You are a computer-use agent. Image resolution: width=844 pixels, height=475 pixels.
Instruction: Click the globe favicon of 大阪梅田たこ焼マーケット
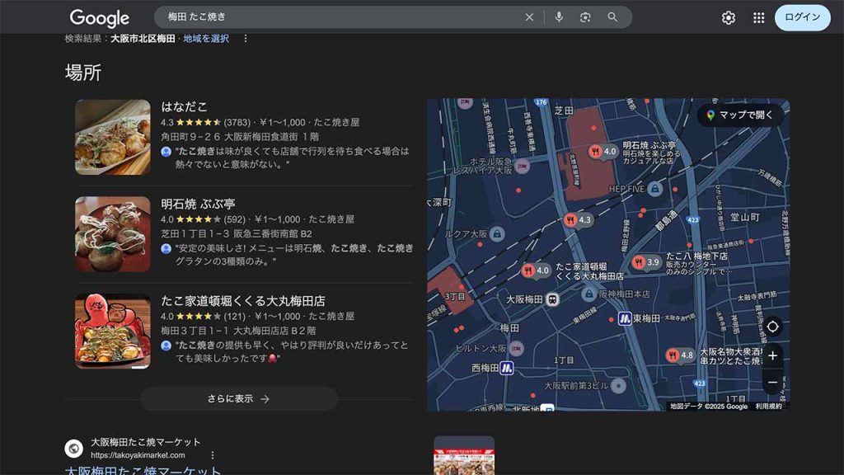pyautogui.click(x=73, y=448)
